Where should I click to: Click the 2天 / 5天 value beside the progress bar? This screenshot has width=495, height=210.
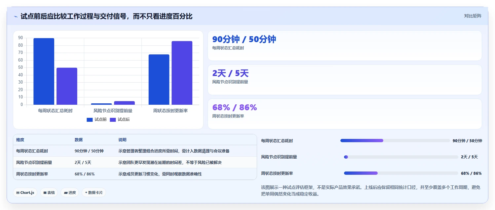pos(469,157)
